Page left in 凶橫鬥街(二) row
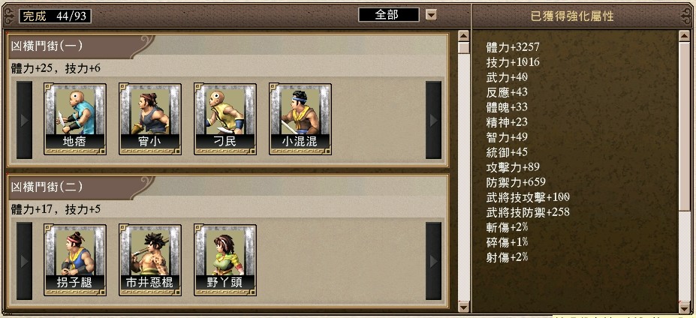This screenshot has width=696, height=318. coord(25,261)
